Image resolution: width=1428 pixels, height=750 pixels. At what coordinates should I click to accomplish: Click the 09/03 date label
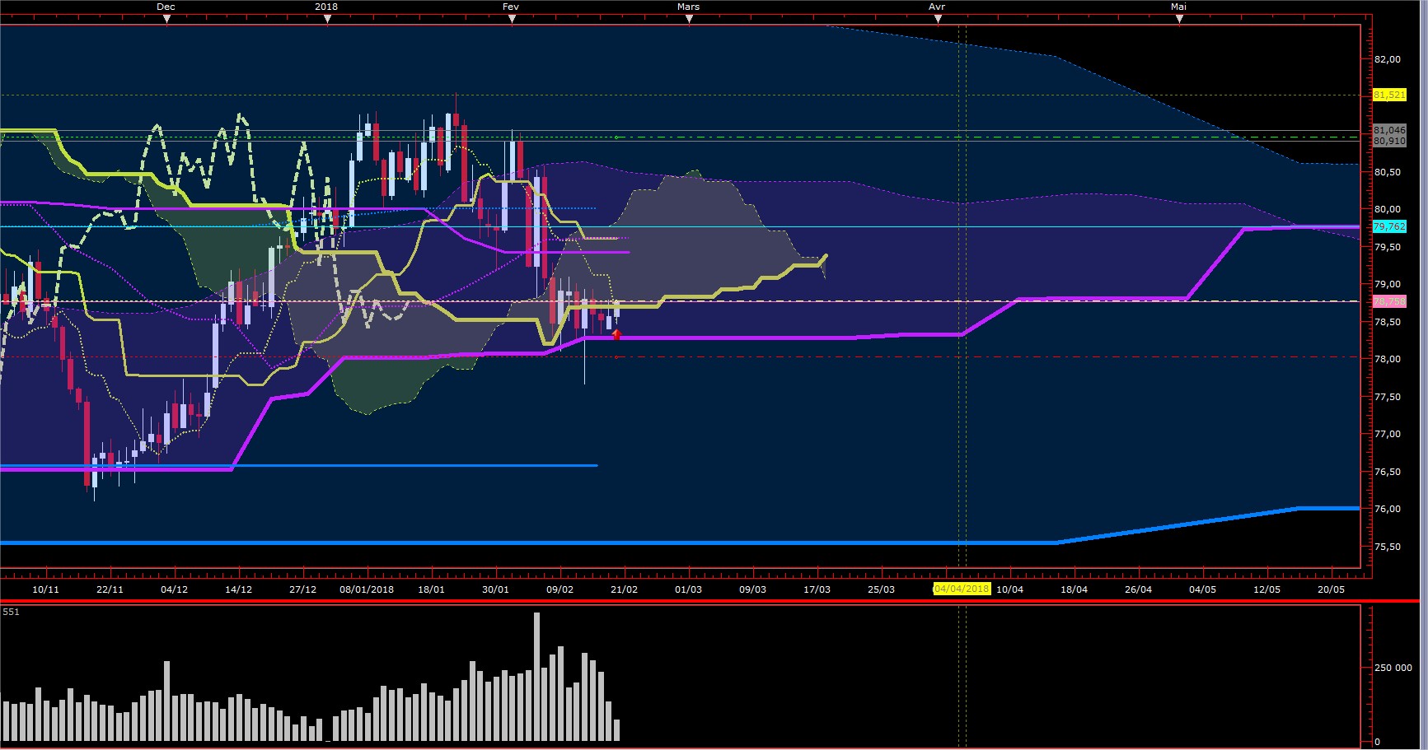[x=752, y=589]
